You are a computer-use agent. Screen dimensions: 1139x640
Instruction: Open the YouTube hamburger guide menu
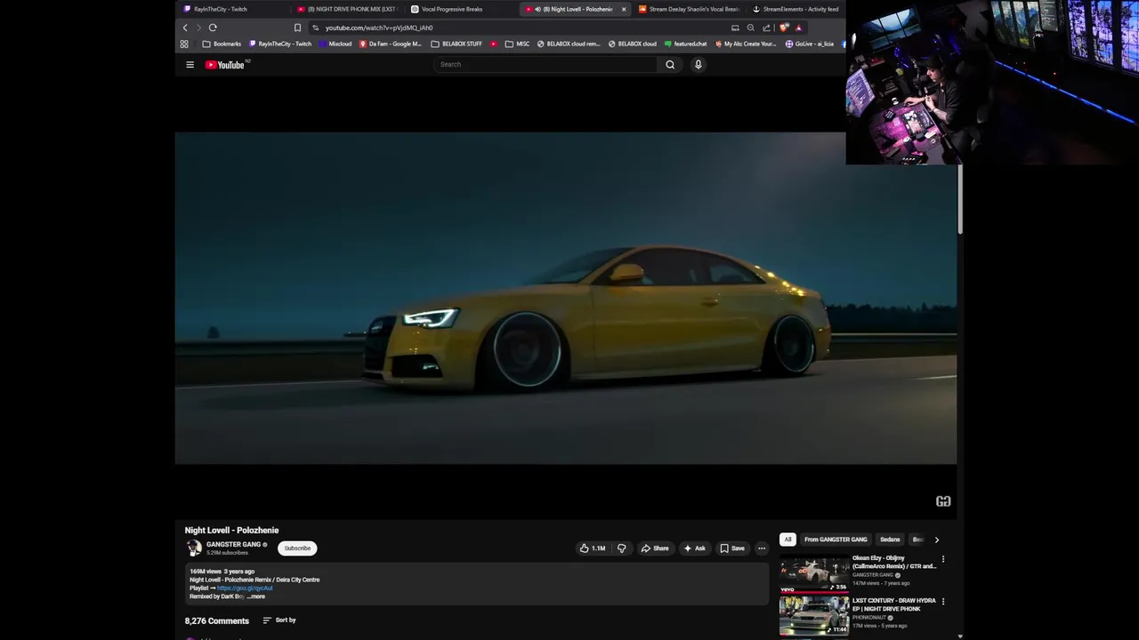click(x=190, y=65)
